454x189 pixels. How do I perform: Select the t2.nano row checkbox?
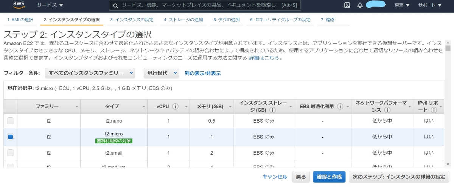tap(11, 121)
